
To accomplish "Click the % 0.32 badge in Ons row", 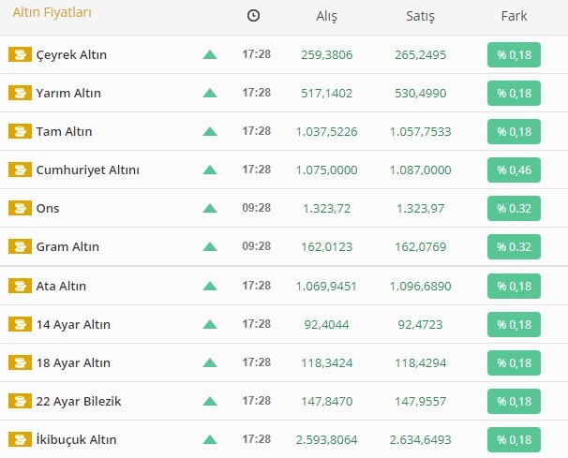I will pyautogui.click(x=514, y=208).
